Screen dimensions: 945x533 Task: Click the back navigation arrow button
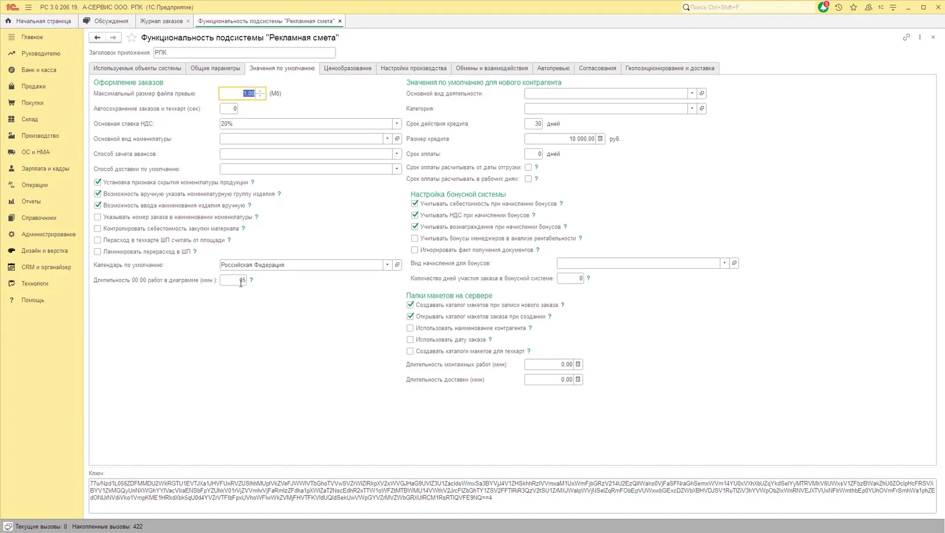[97, 37]
